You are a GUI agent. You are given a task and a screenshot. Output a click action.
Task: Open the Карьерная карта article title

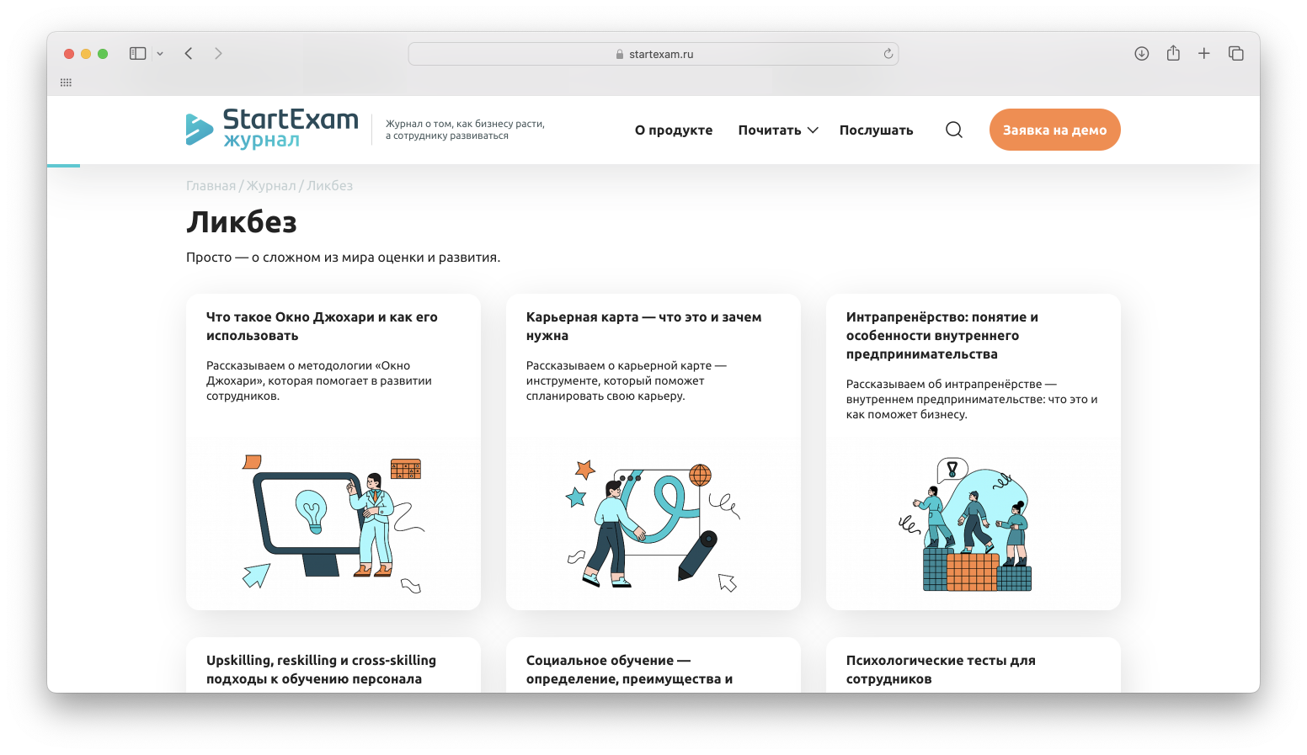644,326
